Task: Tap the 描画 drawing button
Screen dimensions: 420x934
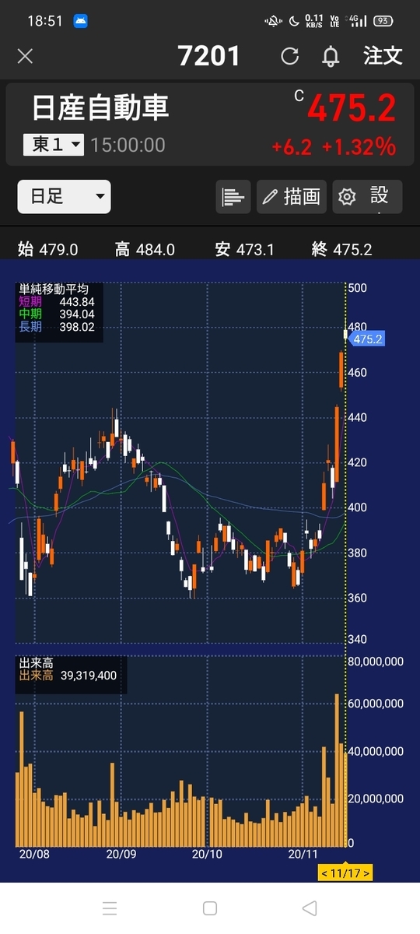Action: coord(292,197)
